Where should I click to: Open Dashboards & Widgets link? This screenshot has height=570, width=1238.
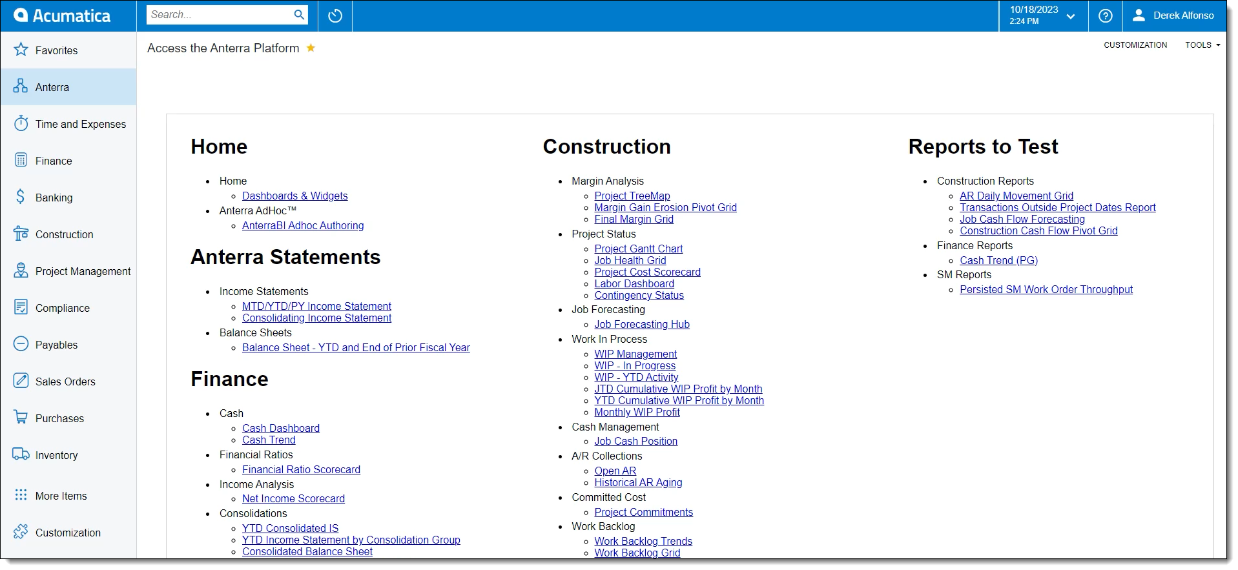294,196
